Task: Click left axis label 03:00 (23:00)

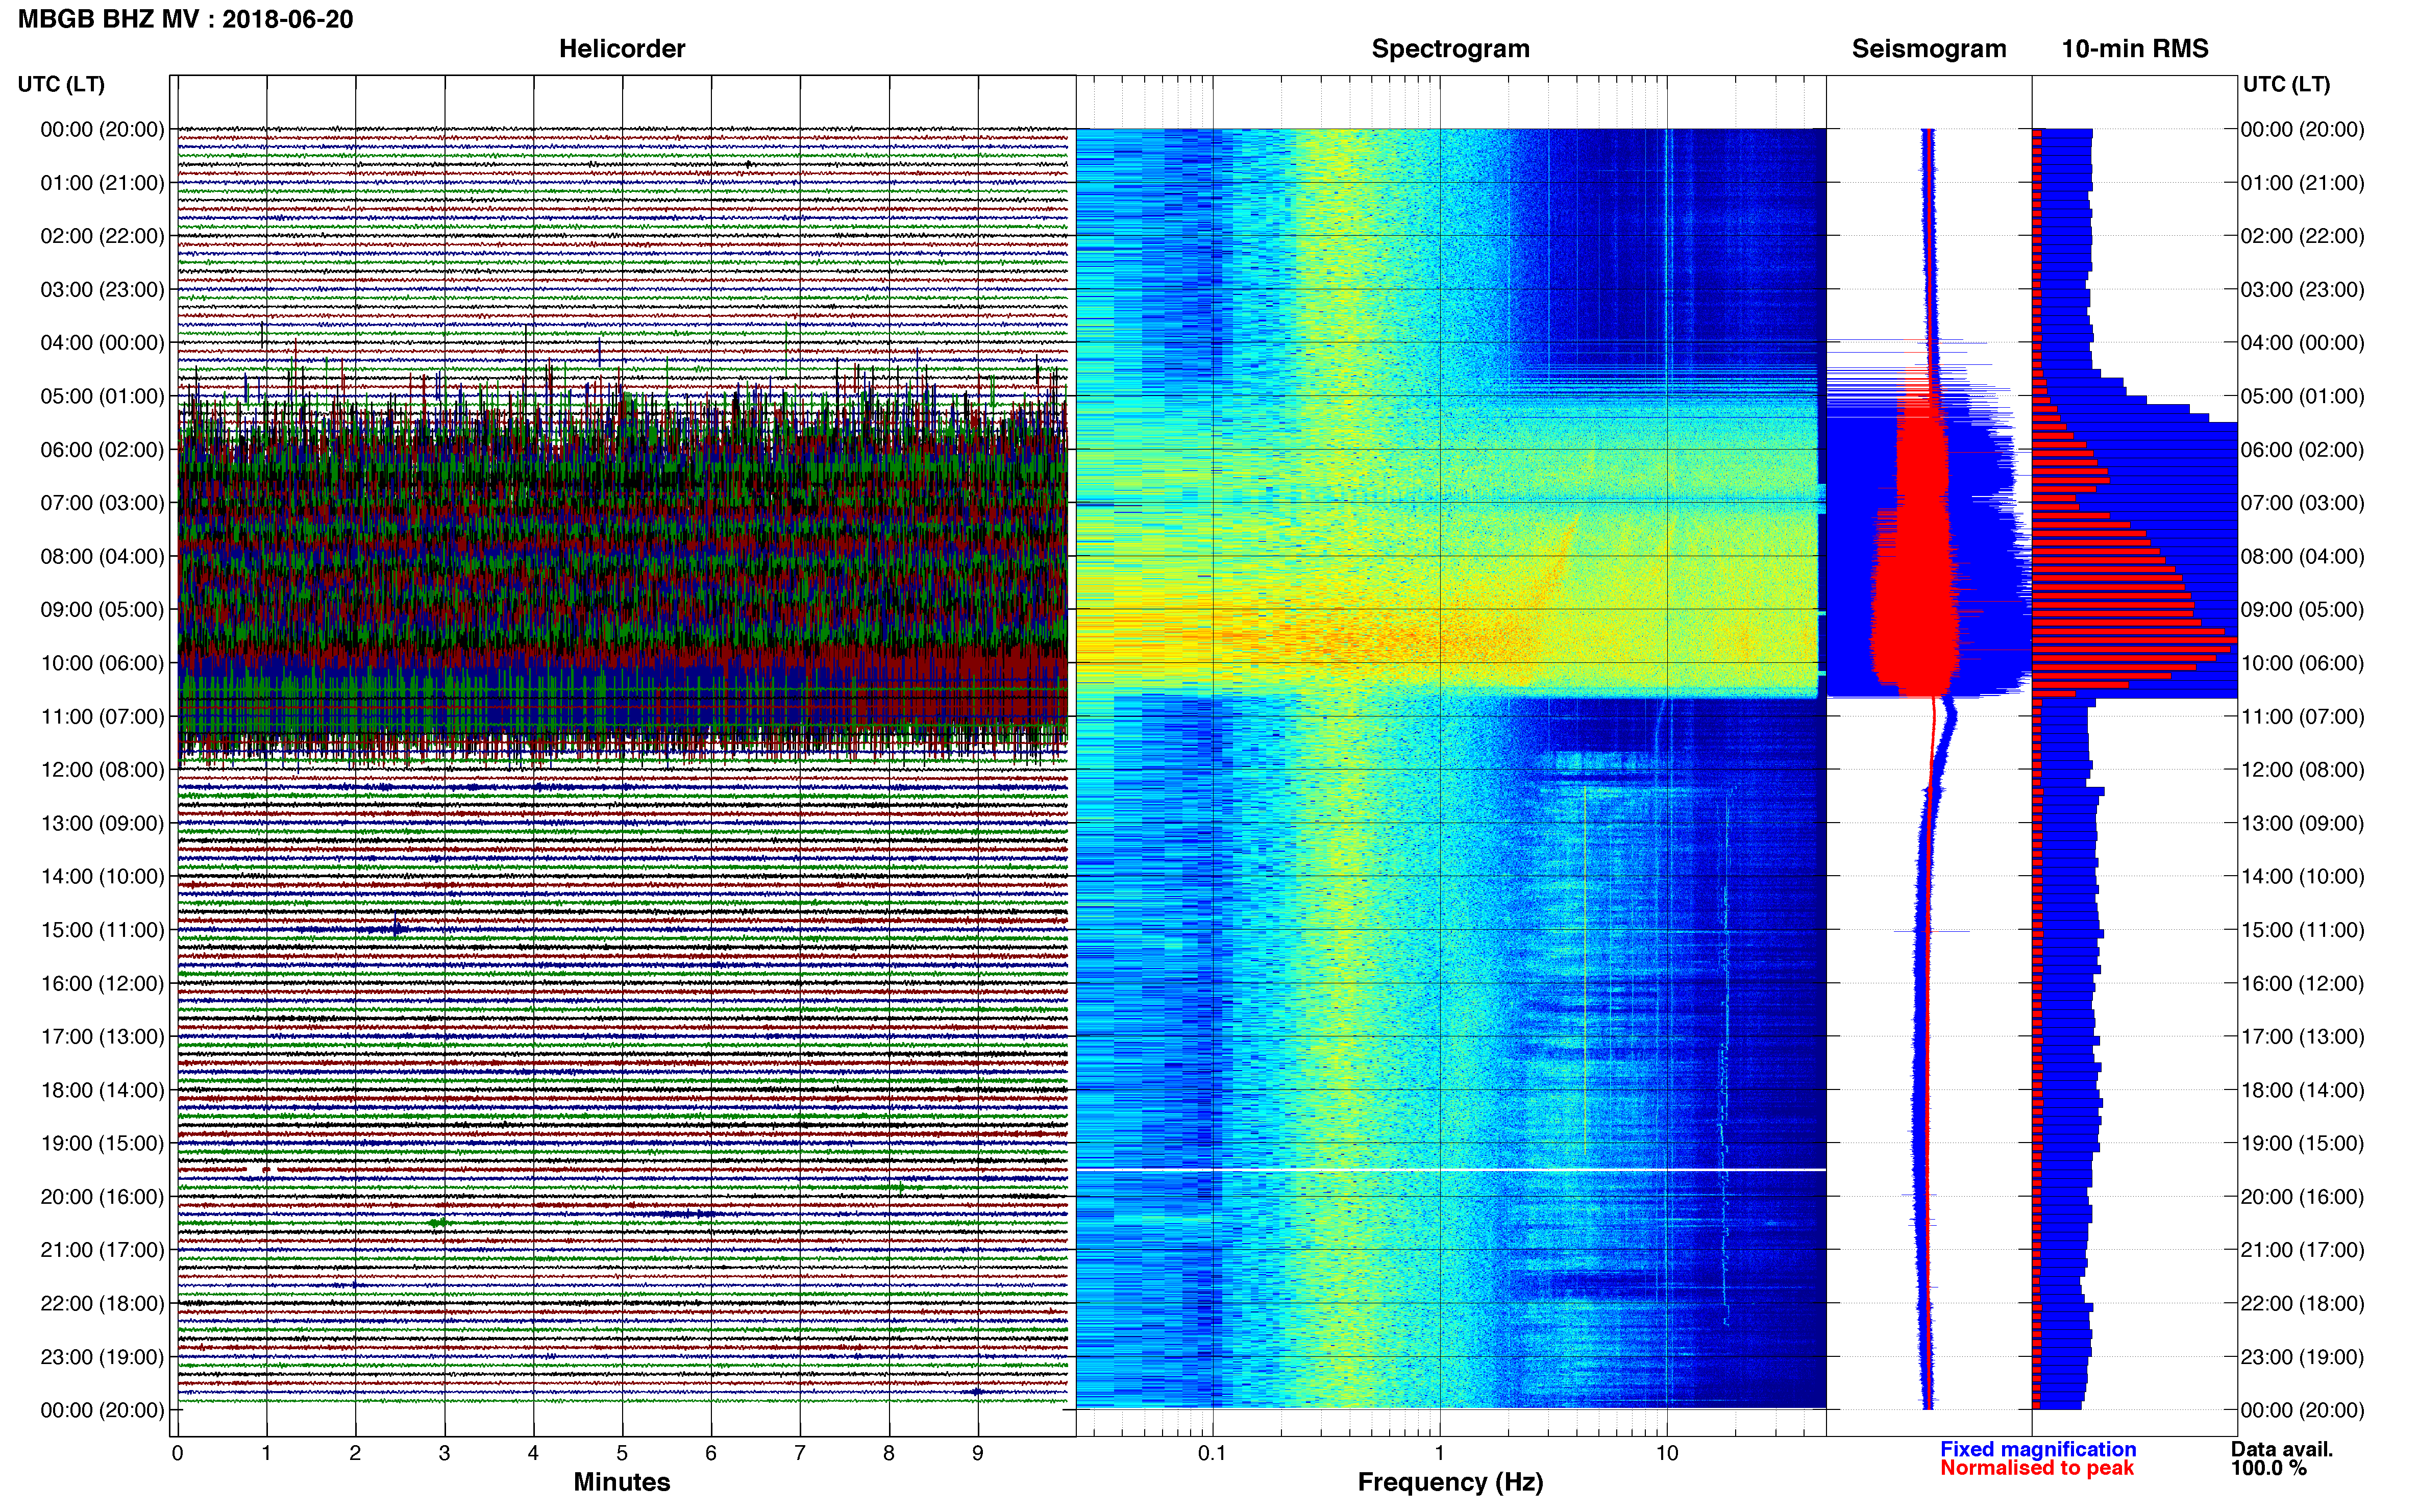Action: pos(102,290)
